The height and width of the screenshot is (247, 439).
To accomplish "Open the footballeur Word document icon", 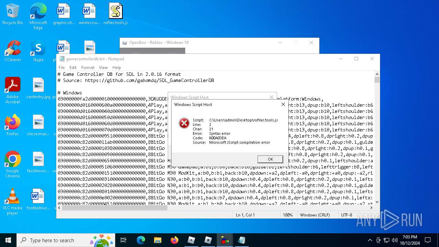I will pyautogui.click(x=38, y=199).
